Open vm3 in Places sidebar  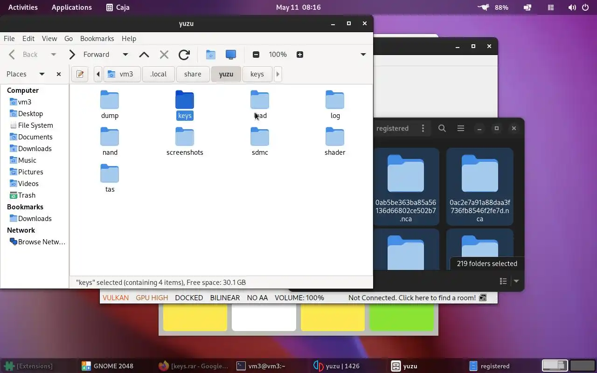point(25,102)
